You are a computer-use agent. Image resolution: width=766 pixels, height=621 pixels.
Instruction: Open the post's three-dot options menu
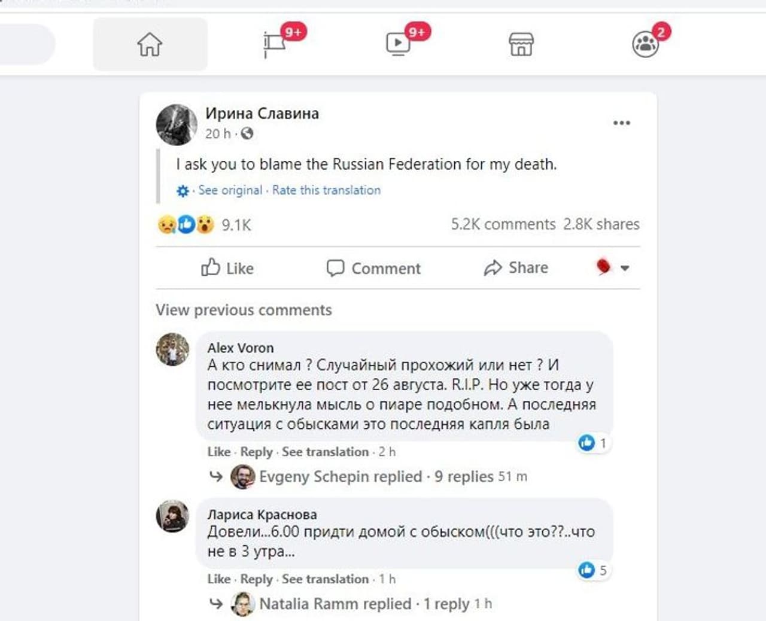coord(622,123)
